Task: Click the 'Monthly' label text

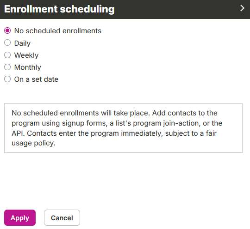Action: point(28,67)
